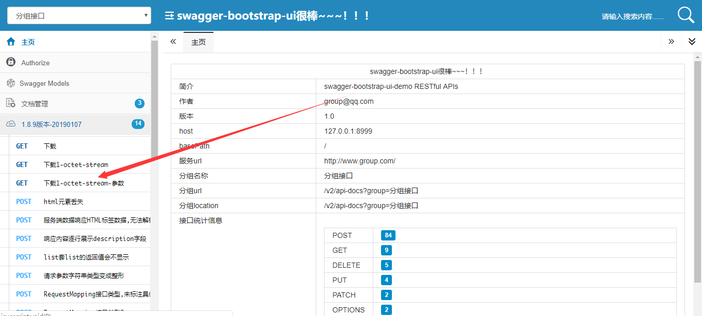The height and width of the screenshot is (316, 702).
Task: Click the 文档管理 count badge 3
Action: [x=139, y=103]
